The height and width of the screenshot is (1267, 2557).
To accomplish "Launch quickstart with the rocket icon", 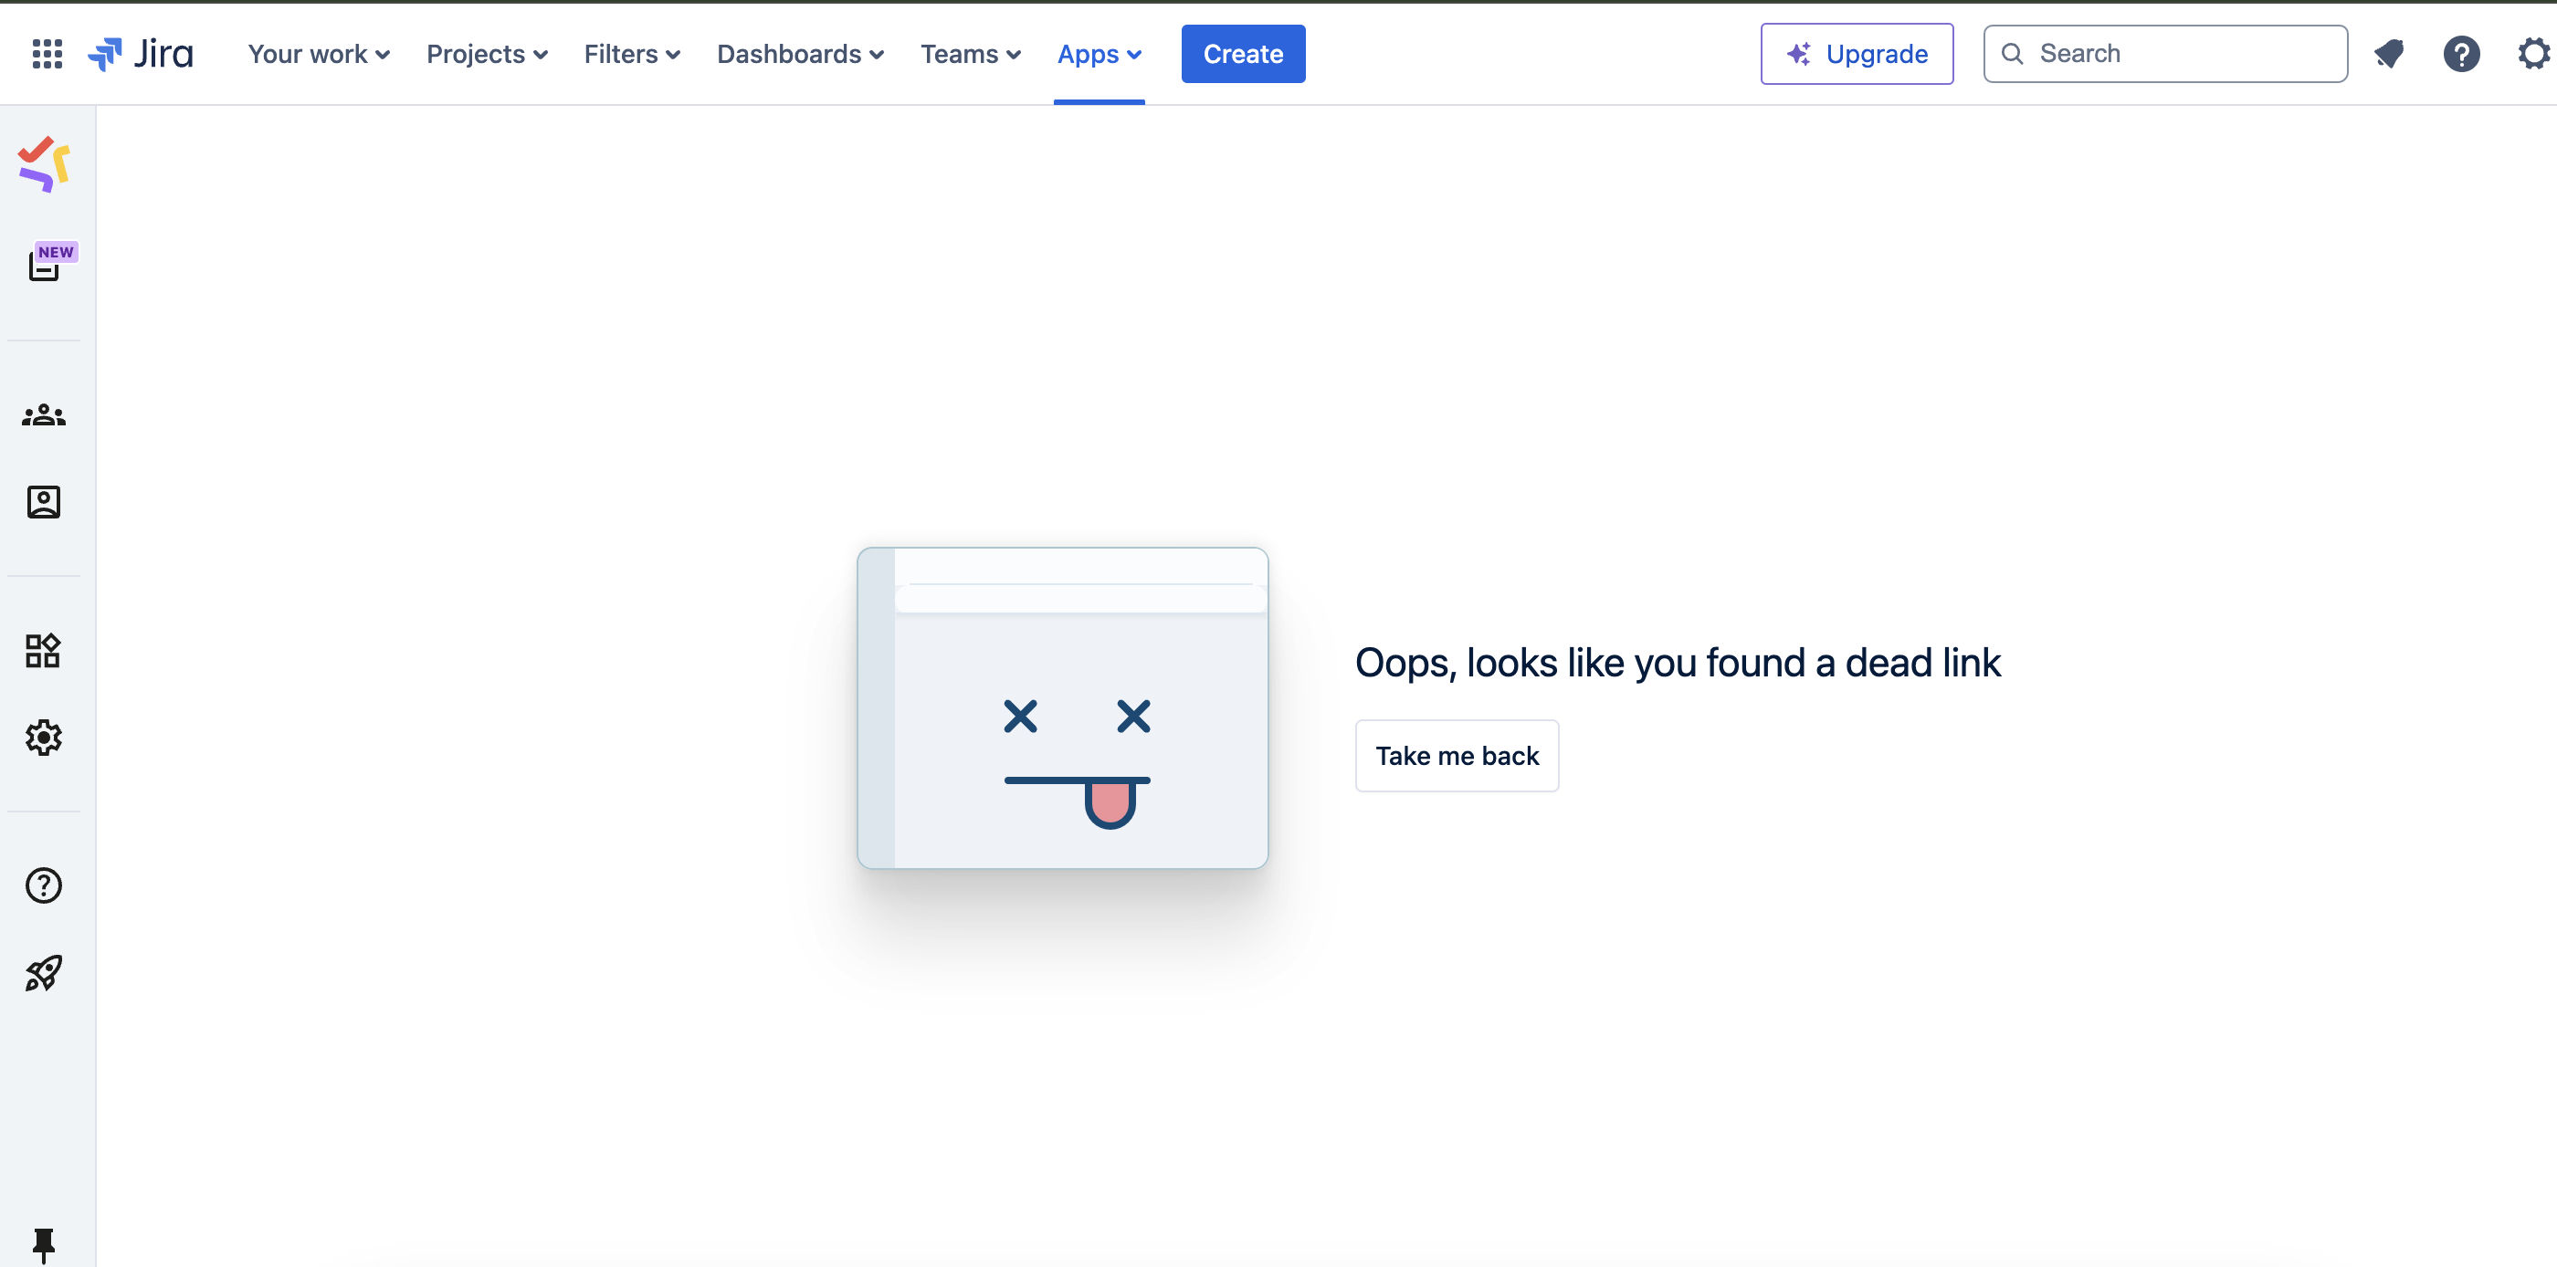I will click(43, 972).
